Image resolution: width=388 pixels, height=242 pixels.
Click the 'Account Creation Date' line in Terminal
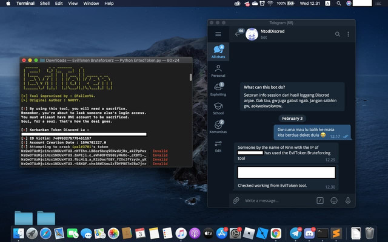tap(64, 143)
